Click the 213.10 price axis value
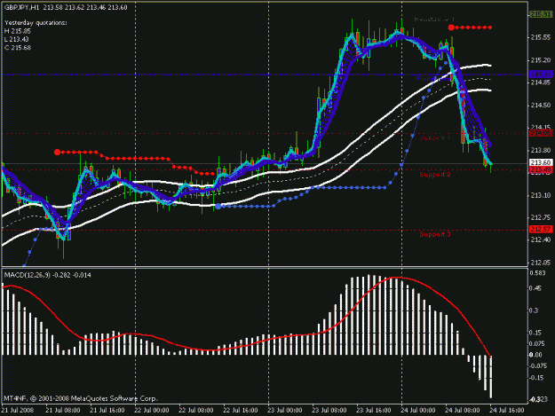This screenshot has width=555, height=416. click(541, 195)
